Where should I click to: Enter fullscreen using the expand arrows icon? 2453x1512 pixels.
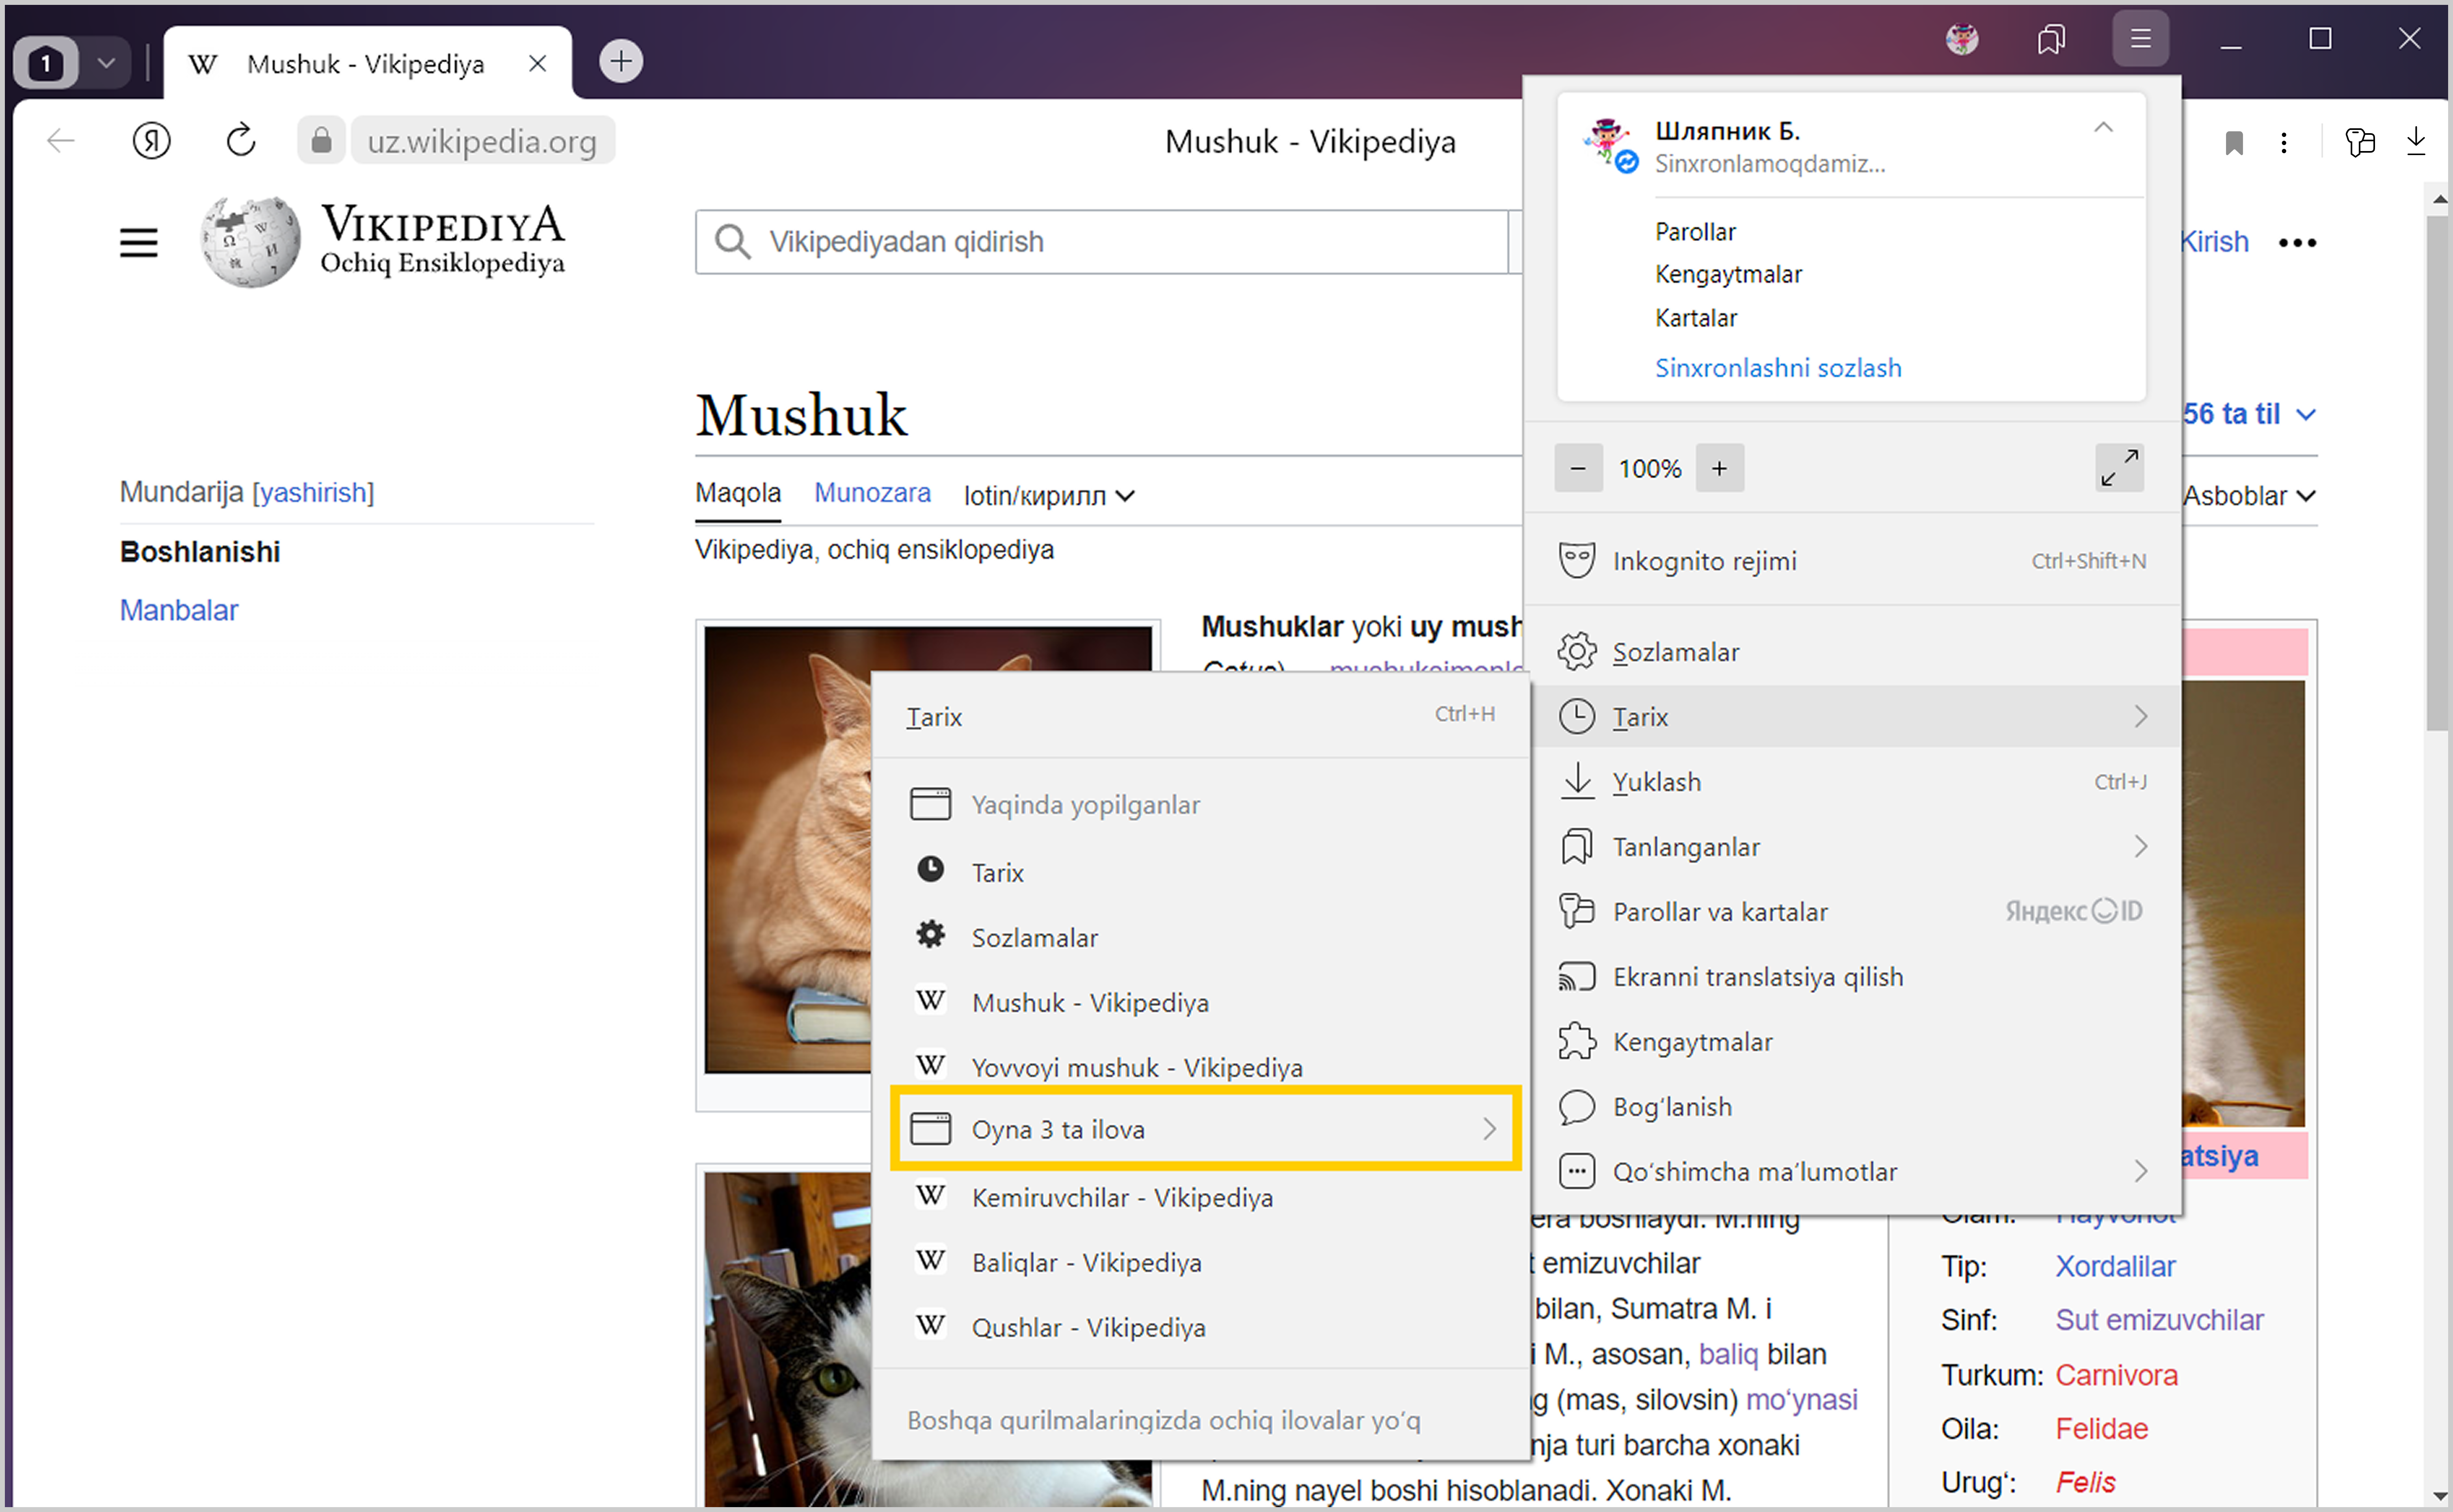click(x=2119, y=468)
